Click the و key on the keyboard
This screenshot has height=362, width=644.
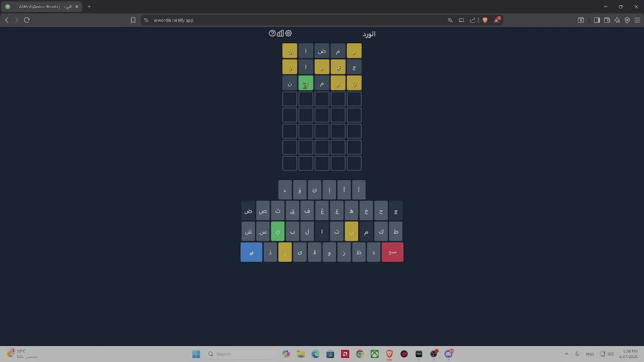pos(329,252)
